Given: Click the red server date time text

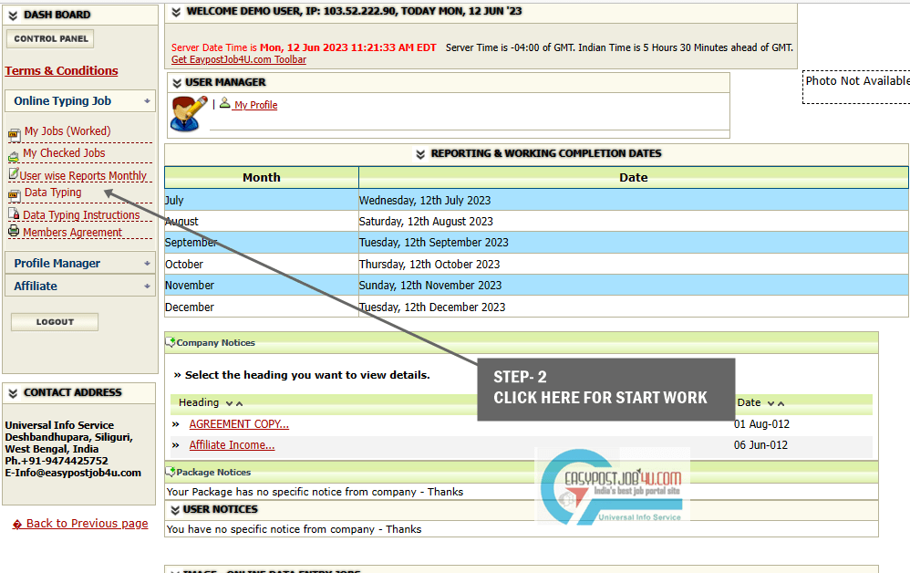Looking at the screenshot, I should tap(304, 47).
